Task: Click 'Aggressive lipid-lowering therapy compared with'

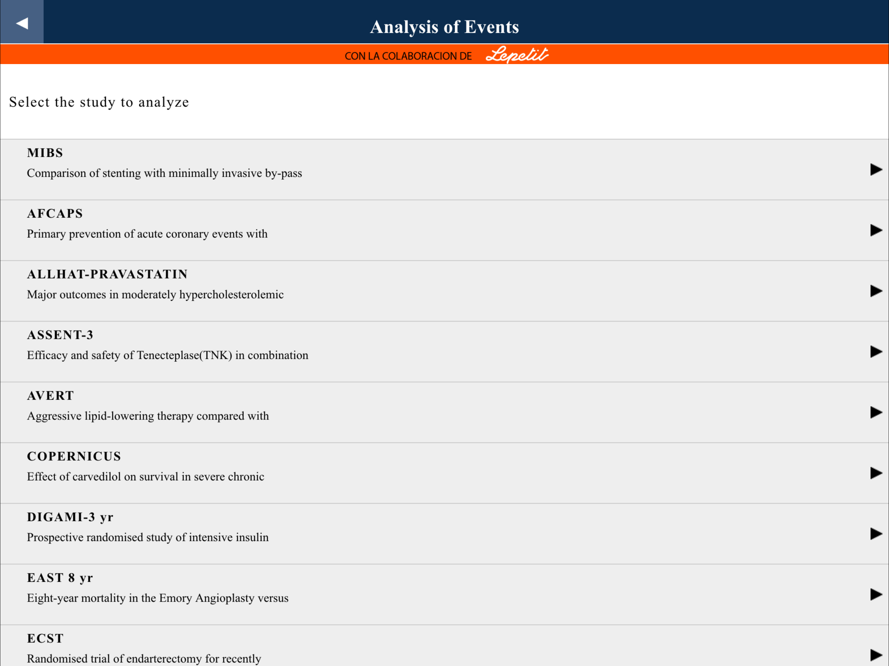Action: tap(148, 416)
